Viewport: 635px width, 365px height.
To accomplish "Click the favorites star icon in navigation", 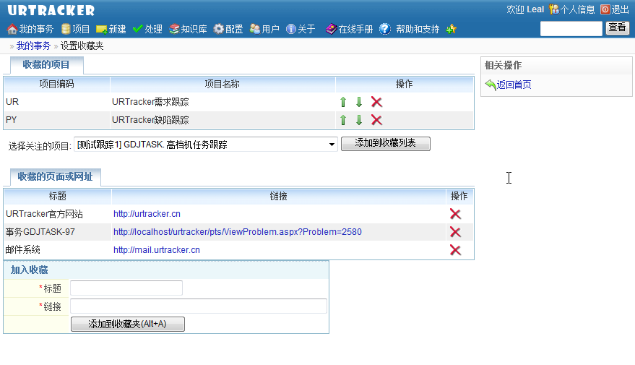I will pos(451,29).
